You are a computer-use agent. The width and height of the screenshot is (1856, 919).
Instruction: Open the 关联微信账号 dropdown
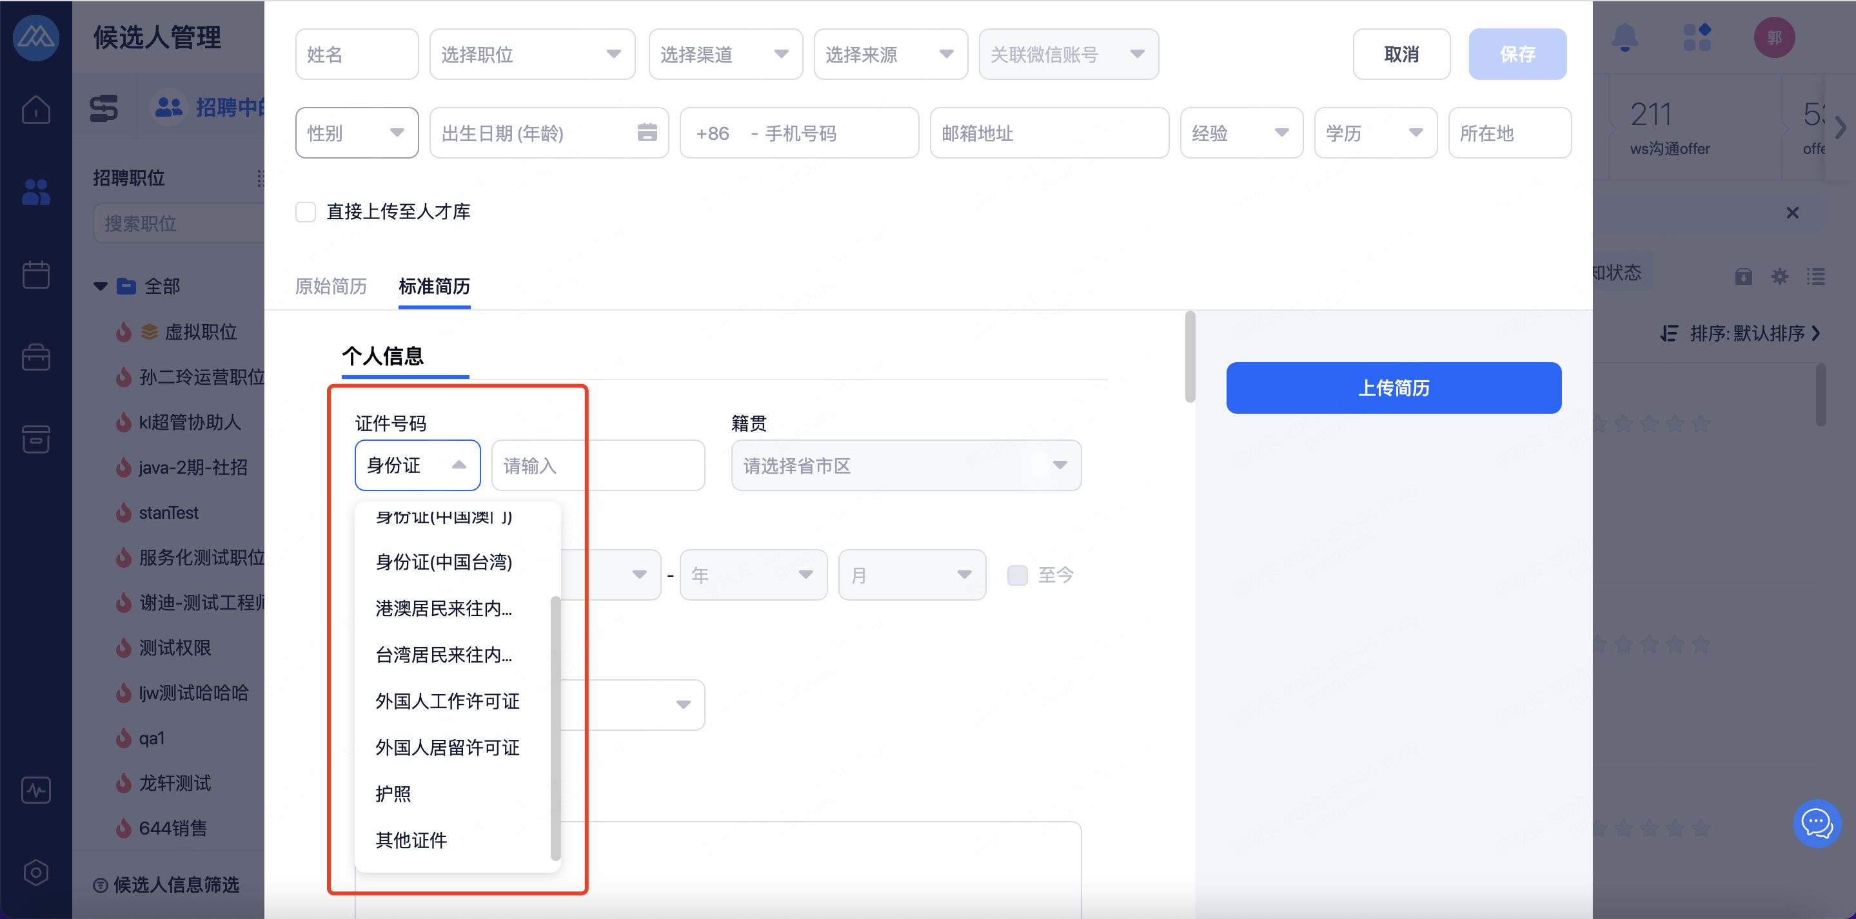(x=1069, y=54)
